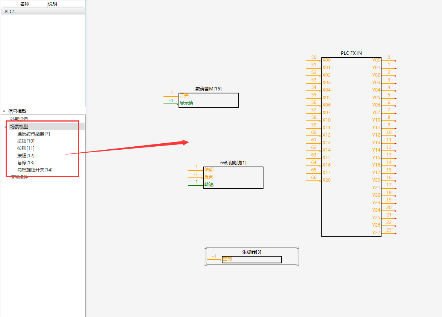Select 按钮[10] in the tree
Image resolution: width=442 pixels, height=317 pixels.
[x=26, y=141]
